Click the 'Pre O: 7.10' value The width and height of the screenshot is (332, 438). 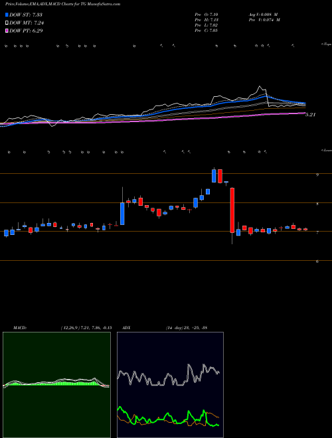[x=207, y=15]
